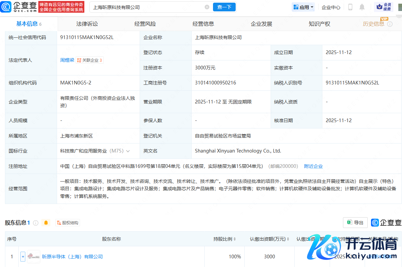Image resolution: width=402 pixels, height=267 pixels.
Task: Click the company name search input field
Action: [x=147, y=7]
